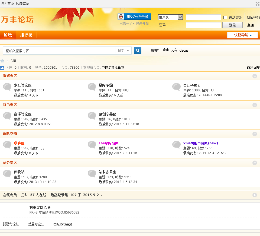Open the 快捷导航 quick navigation menu

(242, 35)
